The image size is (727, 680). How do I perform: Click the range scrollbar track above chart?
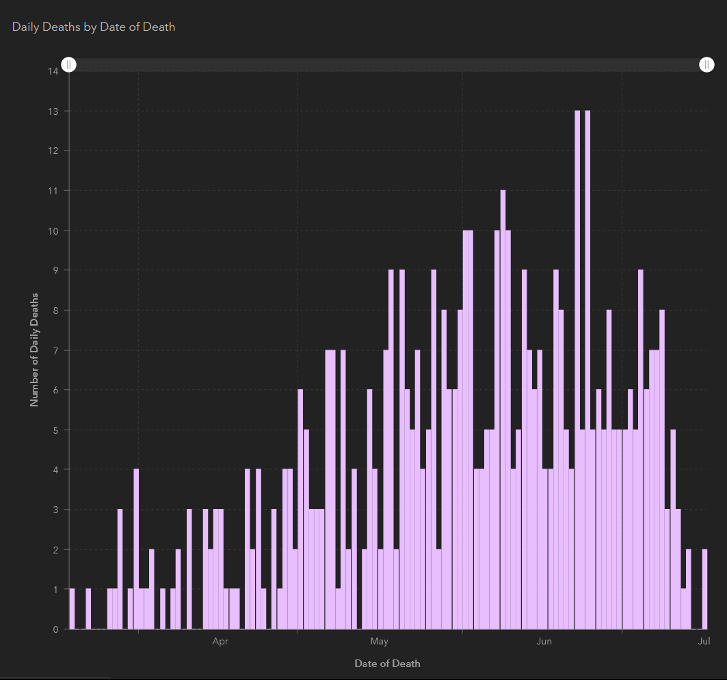(388, 64)
